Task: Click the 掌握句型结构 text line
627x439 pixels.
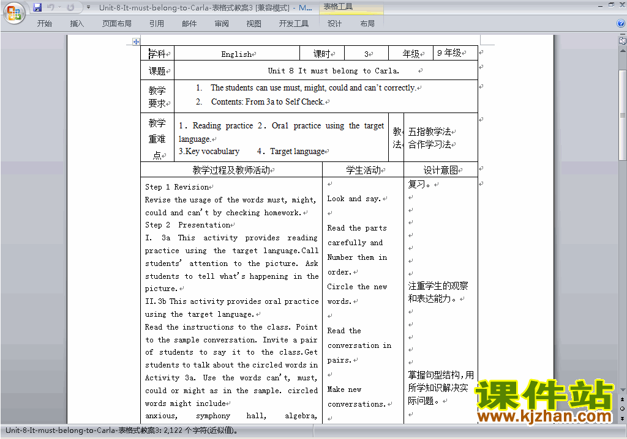Action: tap(441, 375)
